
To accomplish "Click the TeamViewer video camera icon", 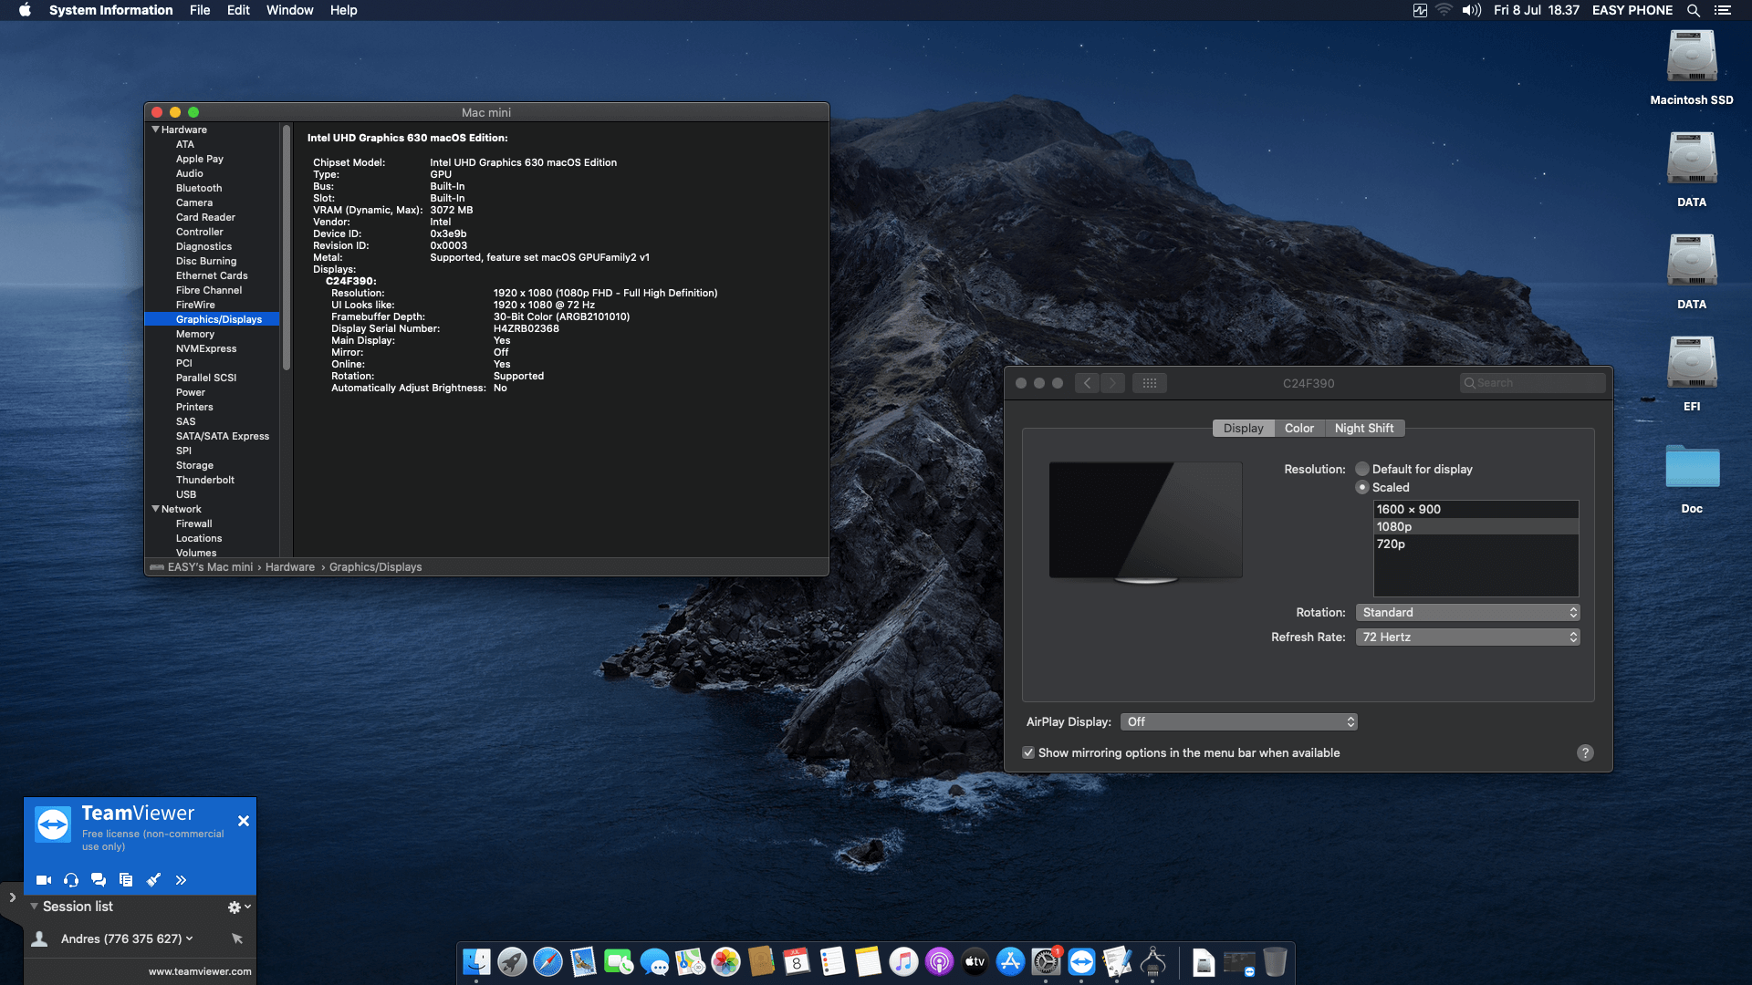I will [43, 880].
